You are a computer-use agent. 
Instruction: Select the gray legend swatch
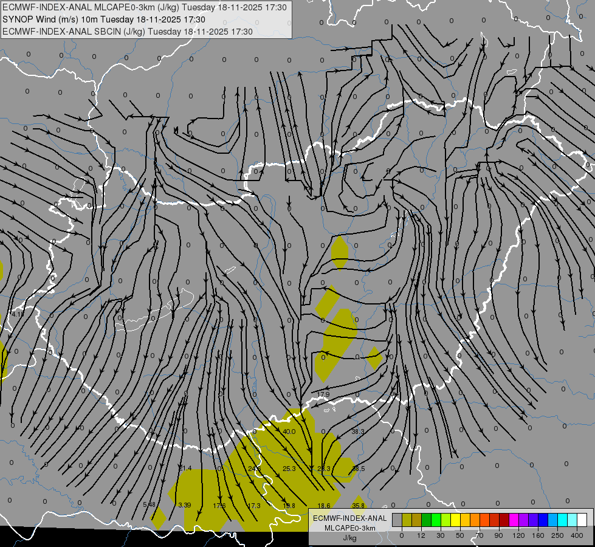(397, 520)
